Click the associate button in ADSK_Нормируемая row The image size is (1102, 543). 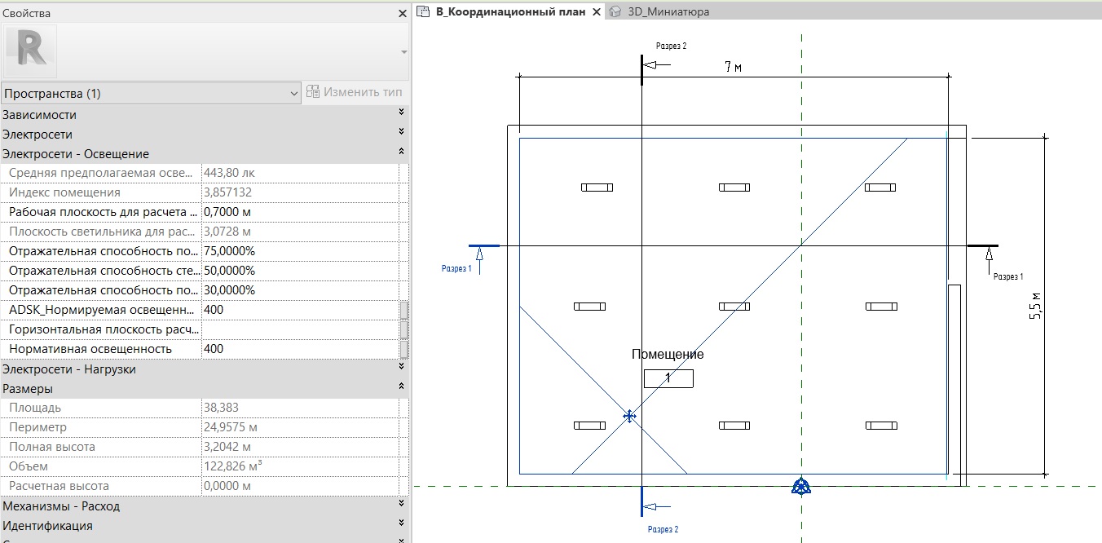(x=403, y=310)
